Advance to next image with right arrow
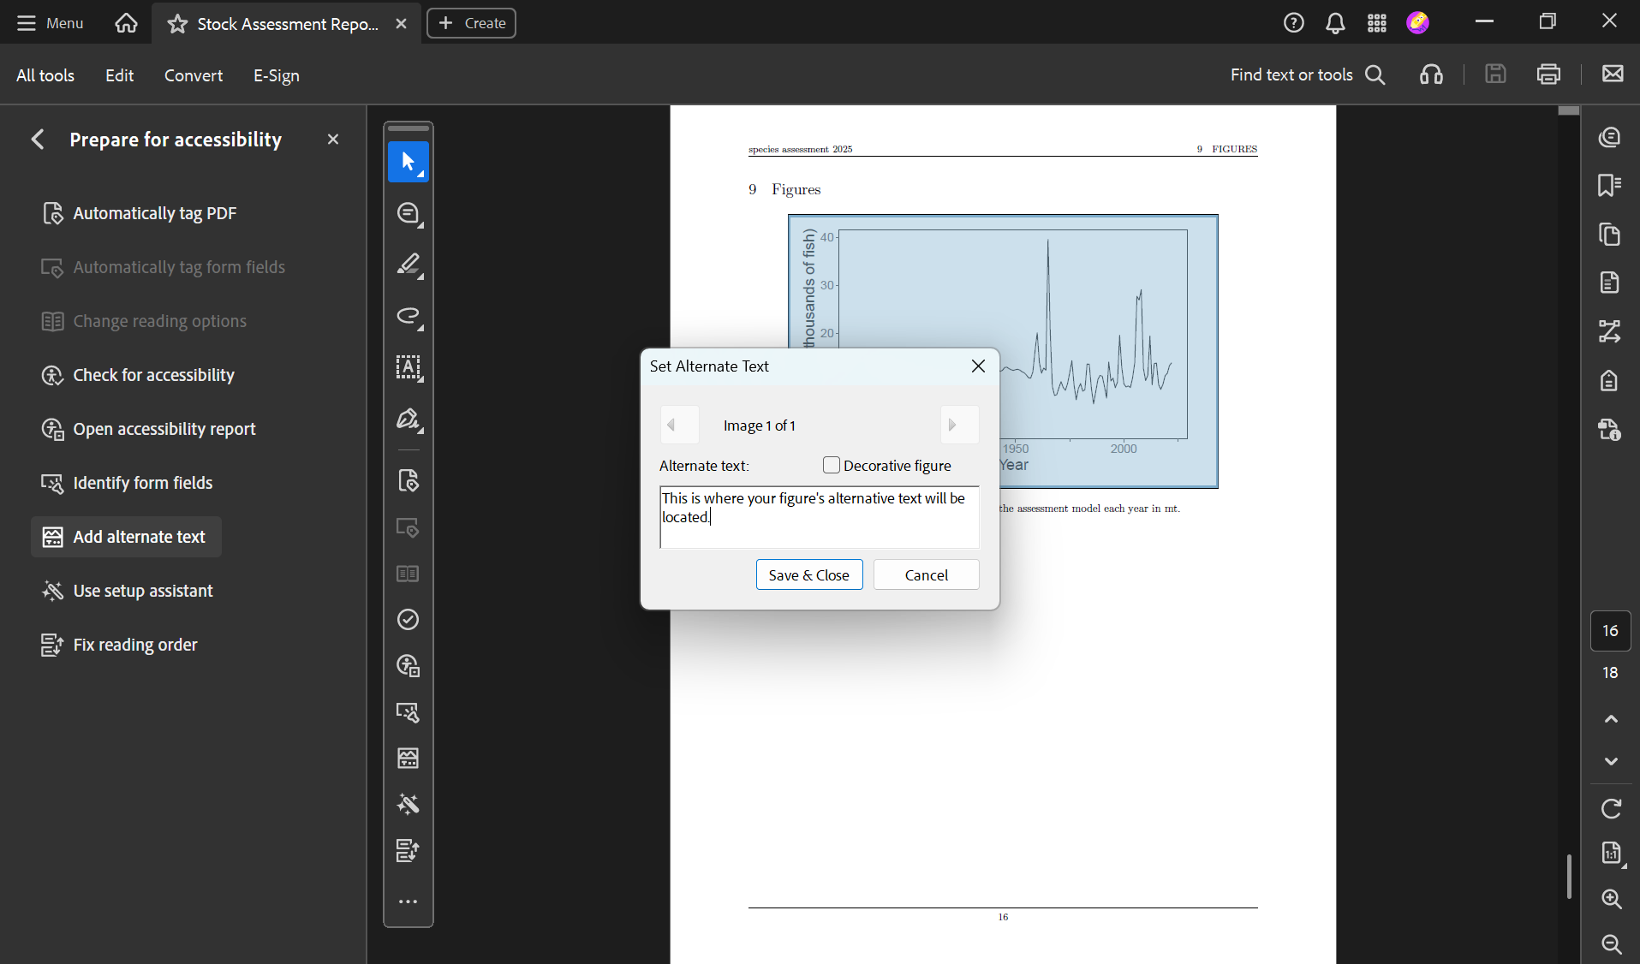Viewport: 1640px width, 964px height. click(957, 425)
